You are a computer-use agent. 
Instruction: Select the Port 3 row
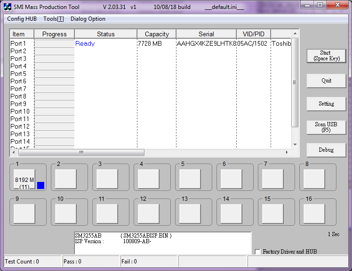(151, 58)
